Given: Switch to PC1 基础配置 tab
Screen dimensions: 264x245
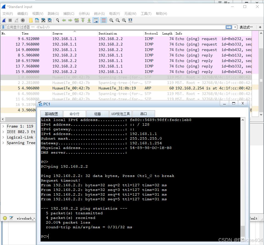Looking at the screenshot, I should (x=52, y=114).
